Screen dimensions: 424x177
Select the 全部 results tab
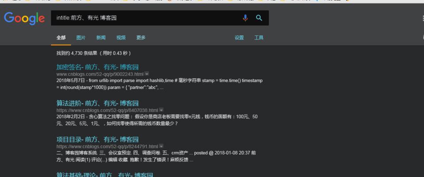pos(61,38)
